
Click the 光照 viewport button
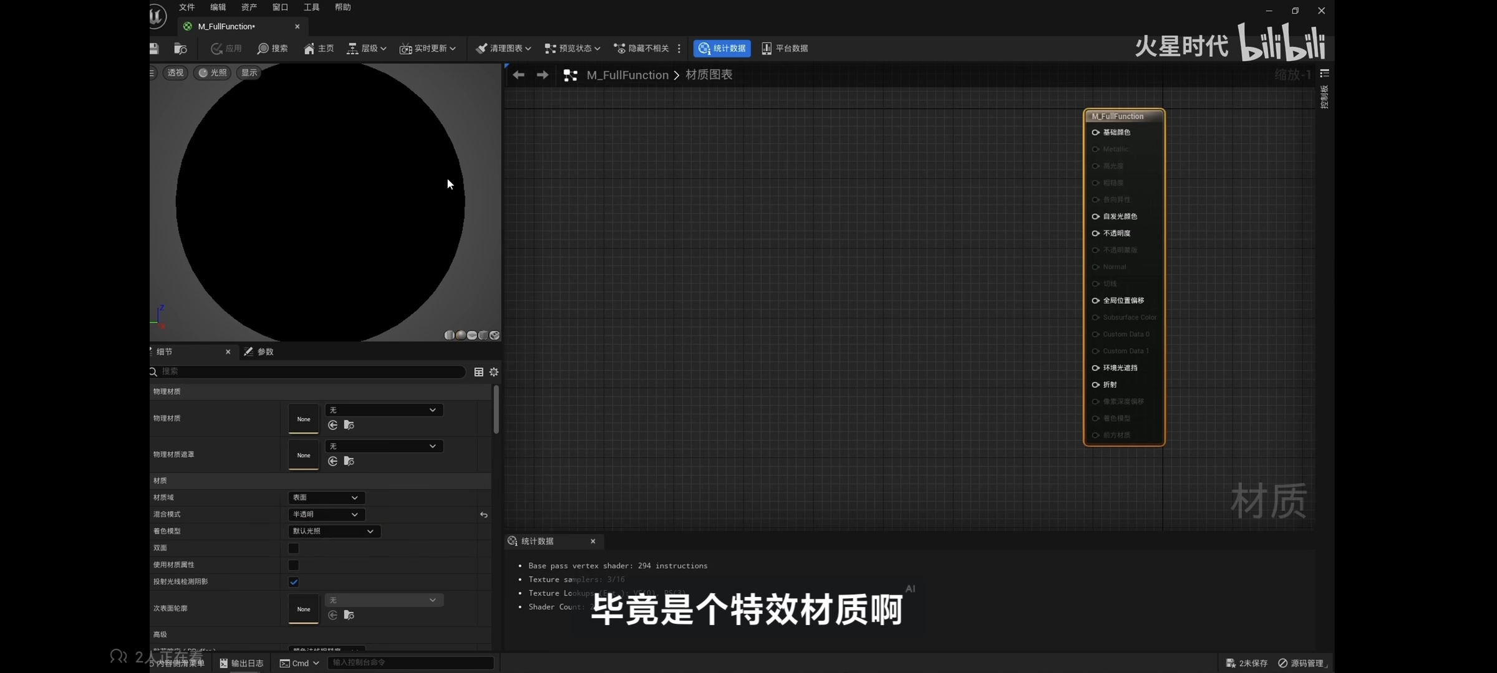click(212, 73)
